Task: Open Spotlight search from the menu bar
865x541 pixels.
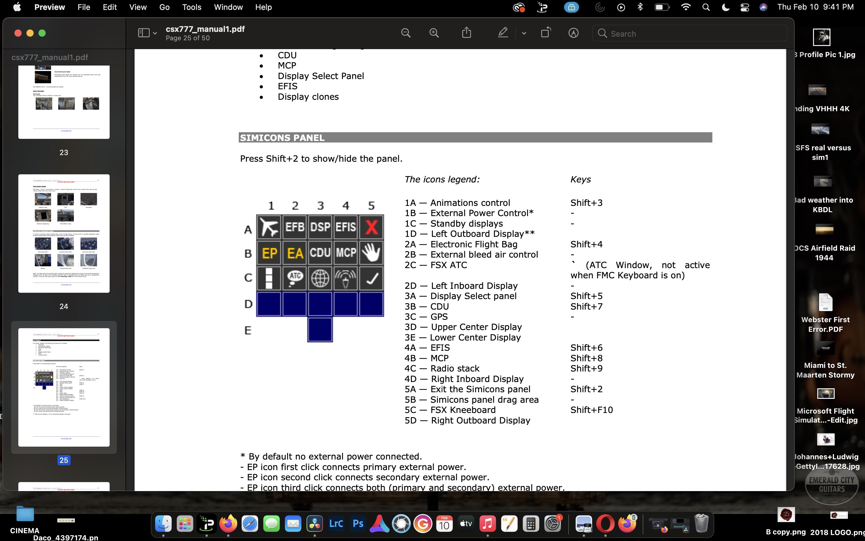Action: tap(706, 7)
